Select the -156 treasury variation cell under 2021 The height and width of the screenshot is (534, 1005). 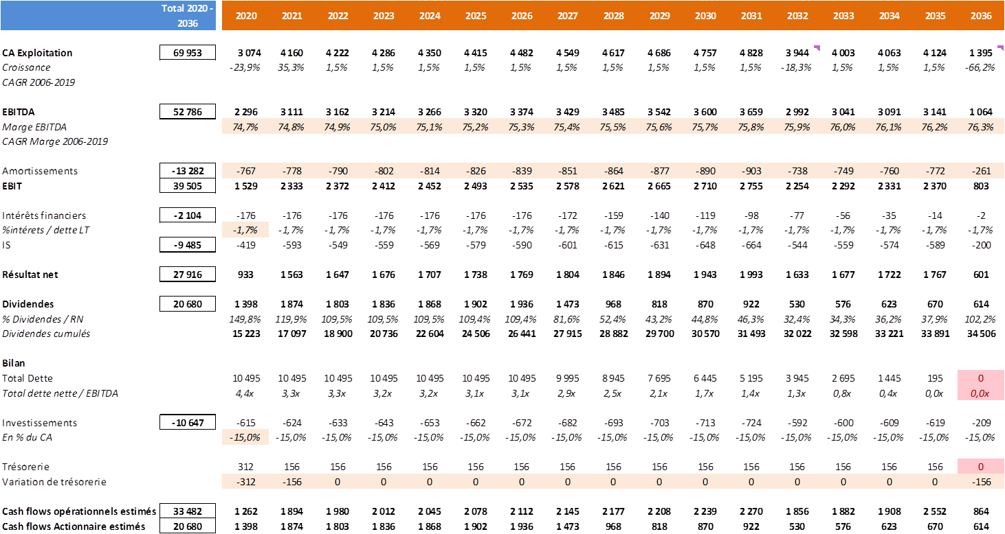click(292, 482)
